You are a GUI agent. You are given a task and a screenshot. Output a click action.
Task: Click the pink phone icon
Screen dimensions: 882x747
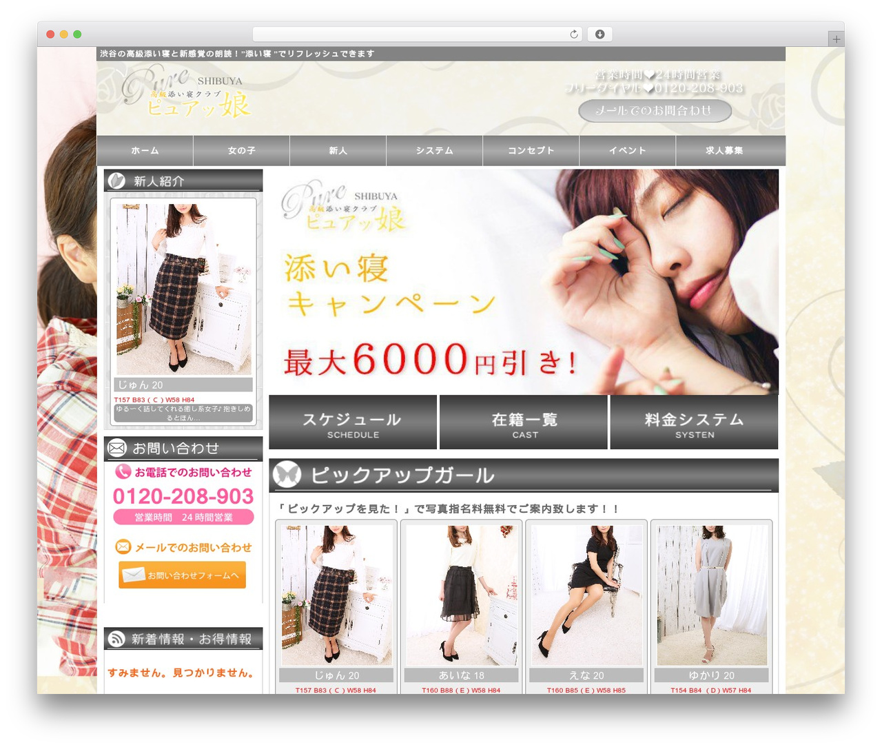click(123, 471)
